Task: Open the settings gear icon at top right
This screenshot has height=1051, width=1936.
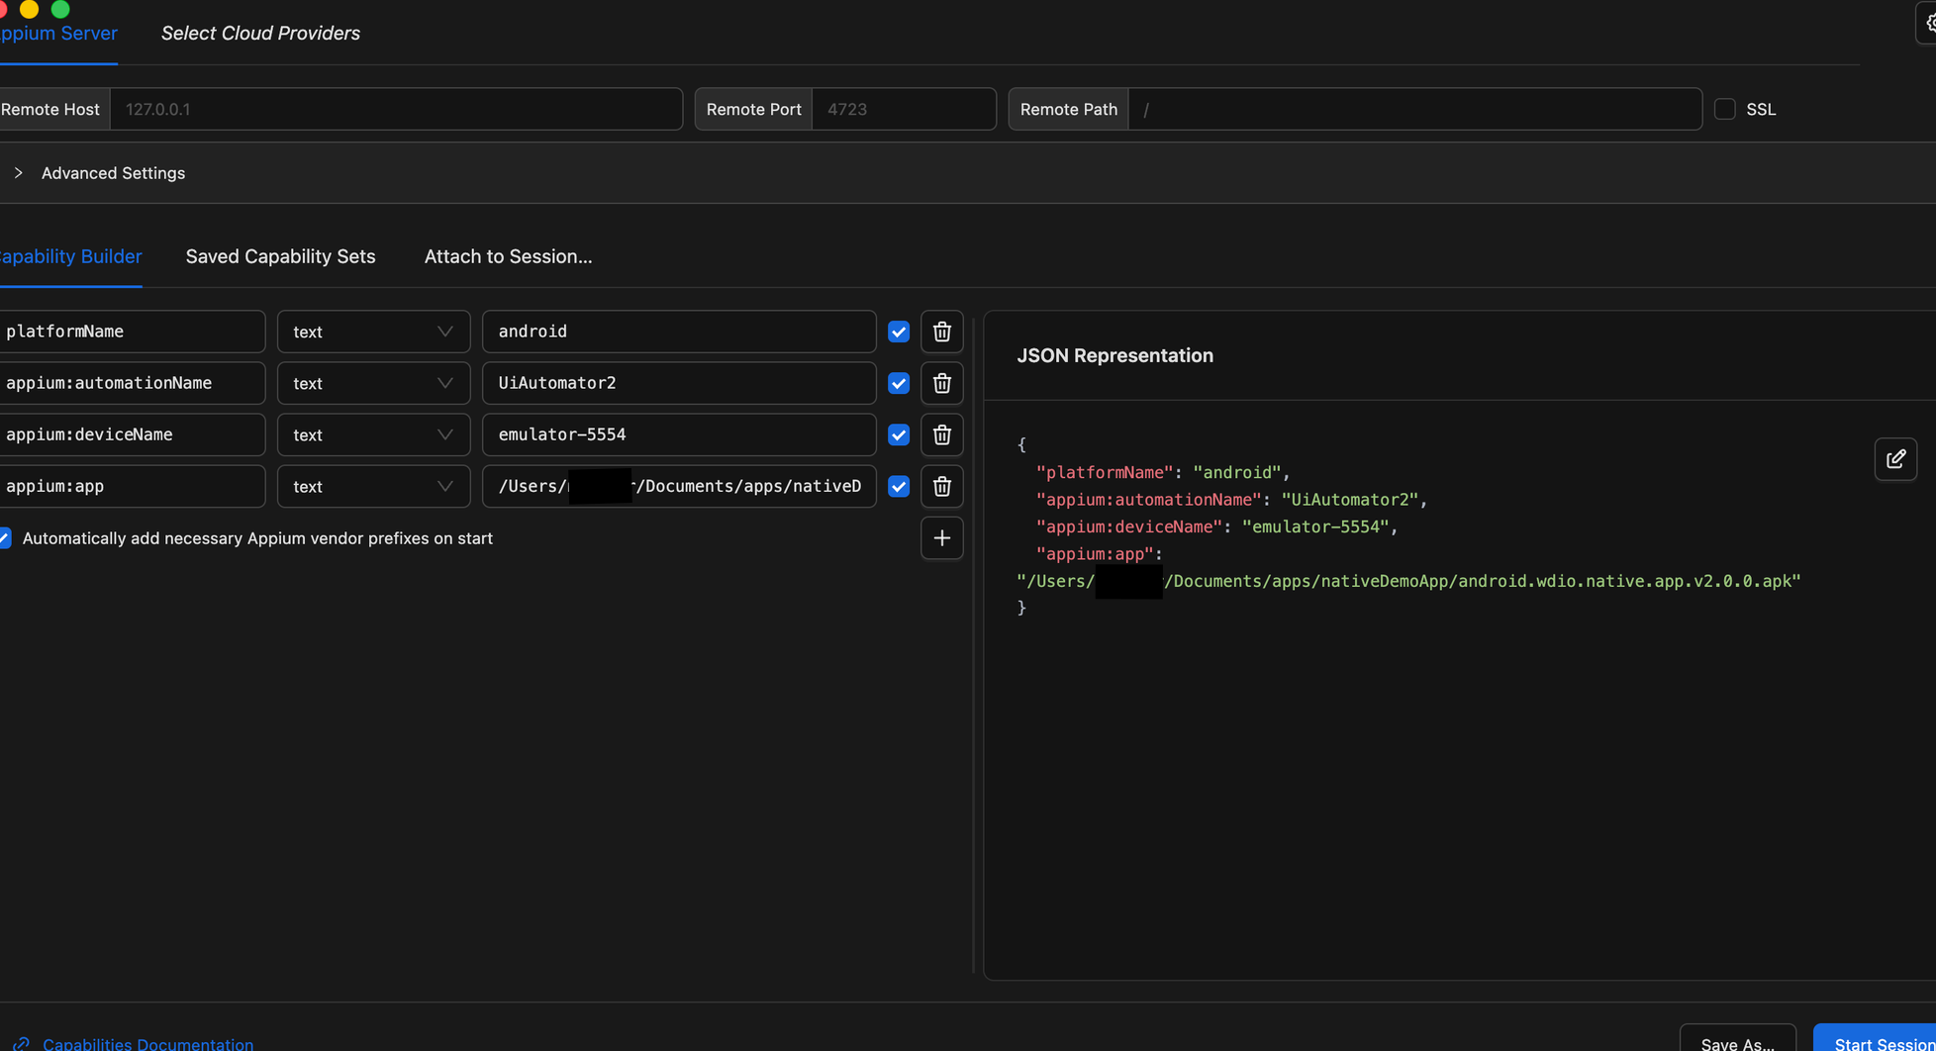Action: 1928,23
